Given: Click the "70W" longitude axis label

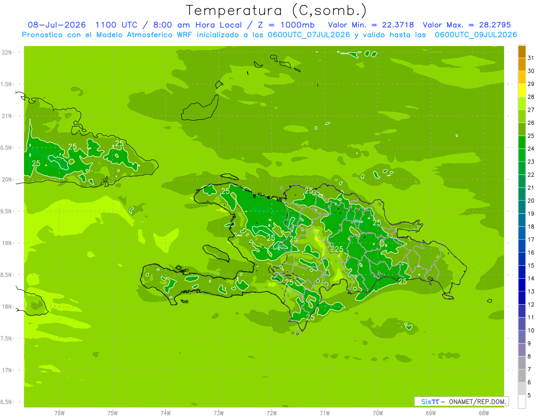Looking at the screenshot, I should pos(378,413).
